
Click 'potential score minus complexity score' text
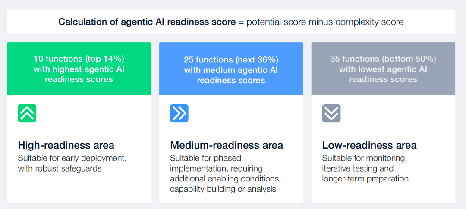coord(325,22)
